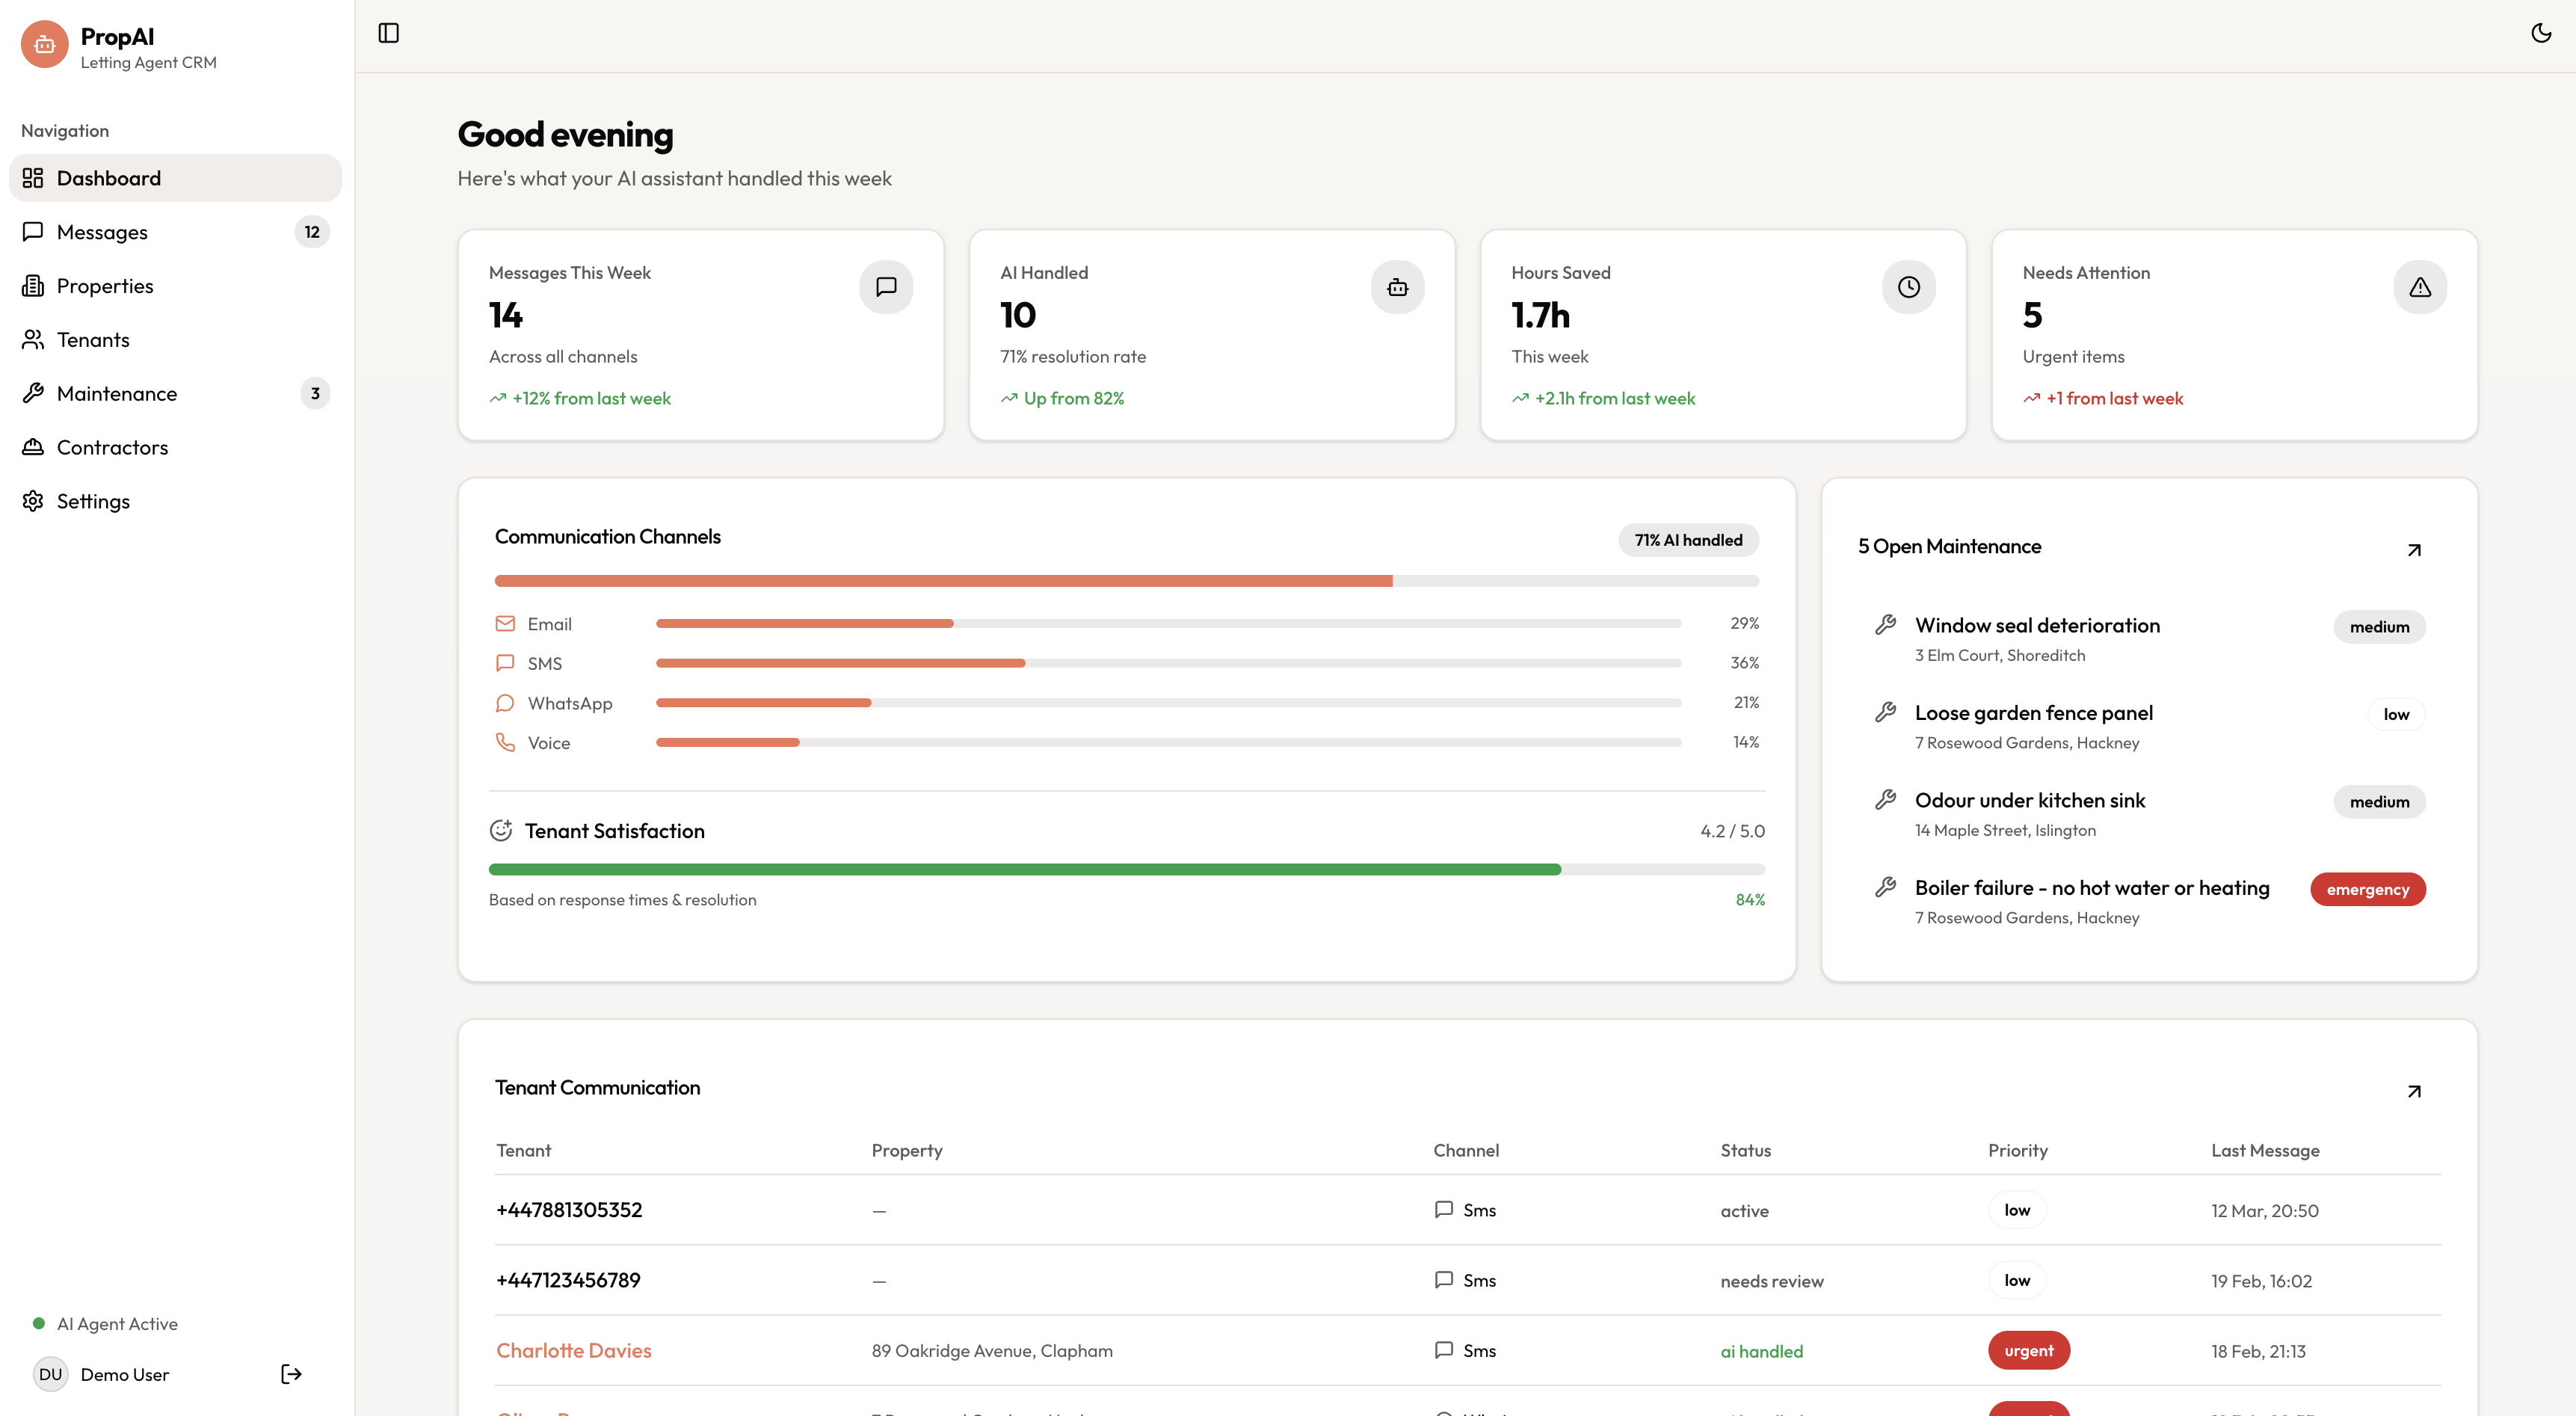
Task: Open Charlotte Davies tenant link
Action: (573, 1350)
